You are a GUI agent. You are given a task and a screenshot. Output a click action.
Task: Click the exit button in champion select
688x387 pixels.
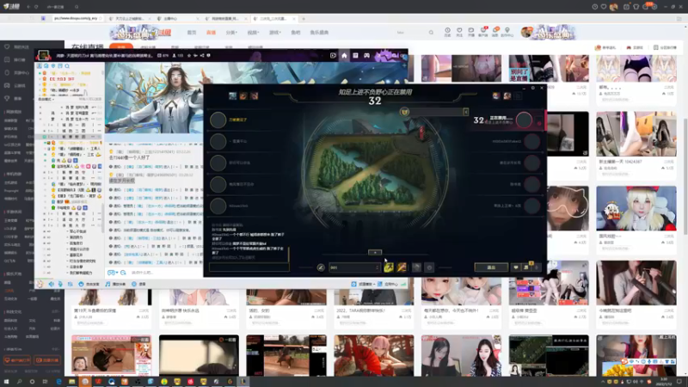491,267
